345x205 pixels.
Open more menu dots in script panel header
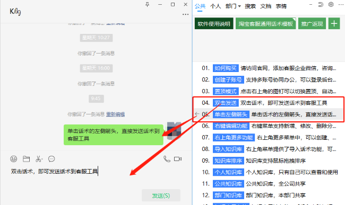click(x=341, y=5)
